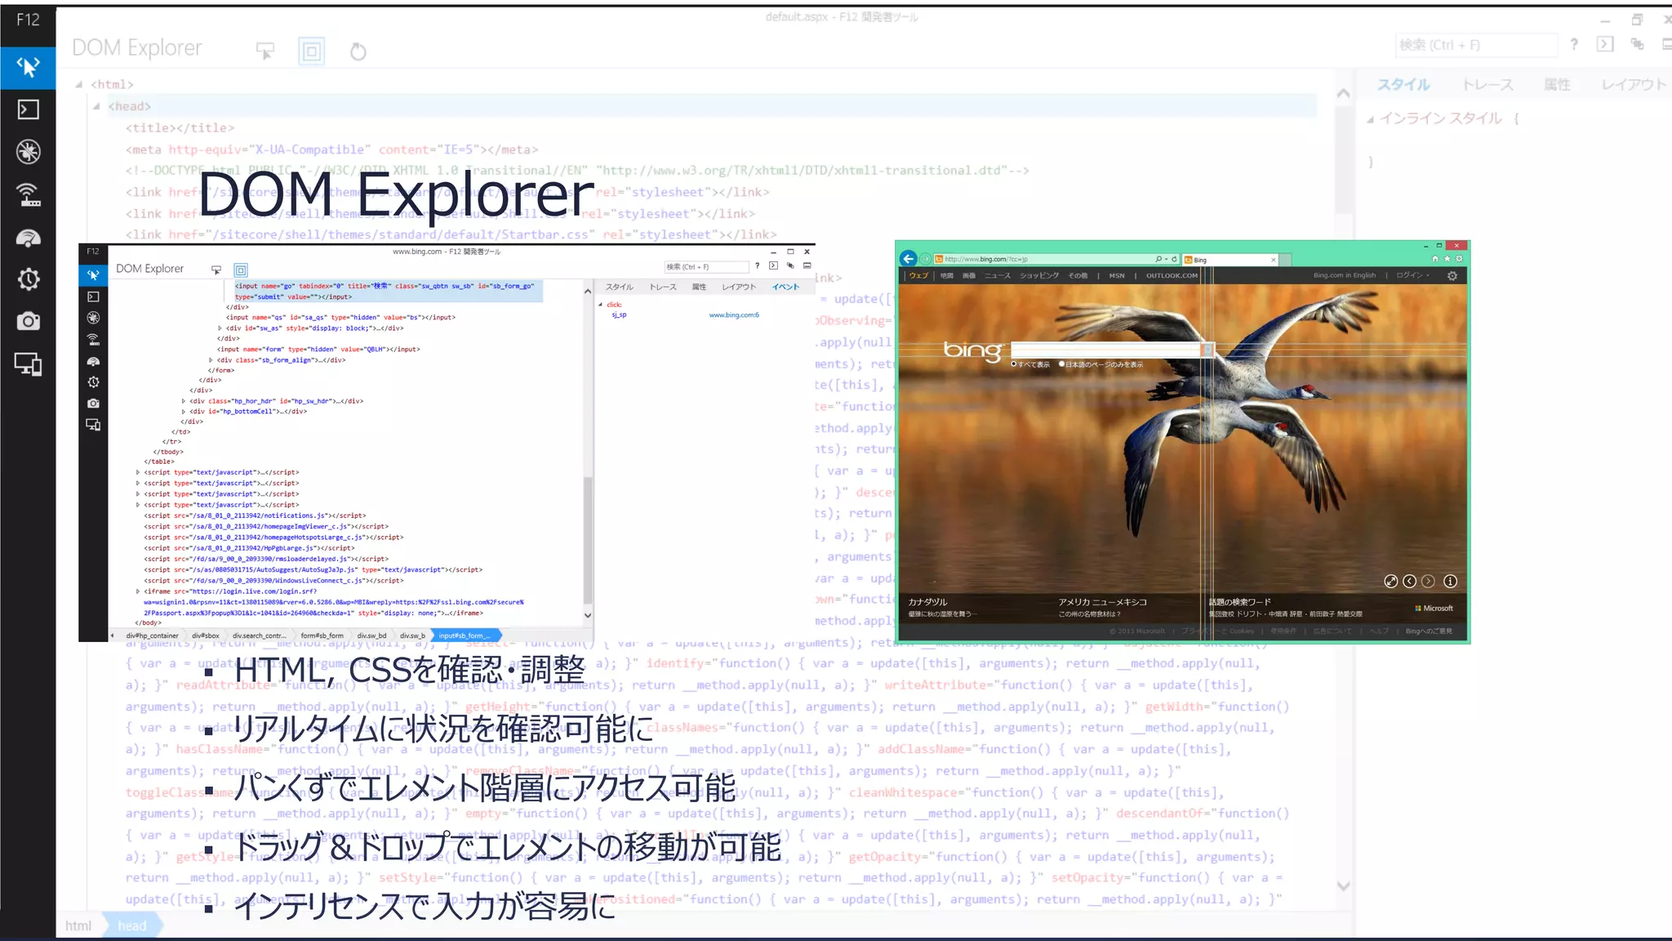Click the Bing fullscreen background arrows icon

point(1390,582)
